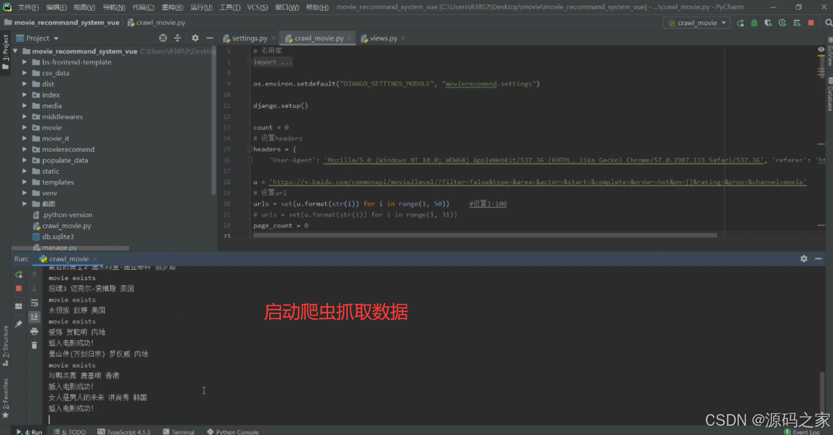Open Search Everywhere magnifier icon
The width and height of the screenshot is (833, 435).
click(x=829, y=23)
